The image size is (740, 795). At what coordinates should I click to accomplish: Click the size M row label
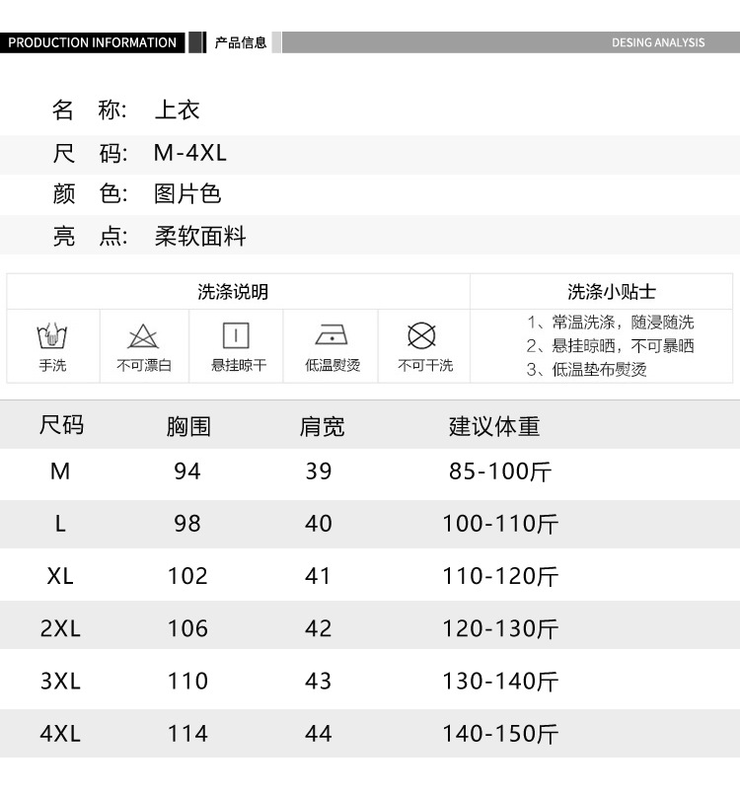pyautogui.click(x=60, y=471)
